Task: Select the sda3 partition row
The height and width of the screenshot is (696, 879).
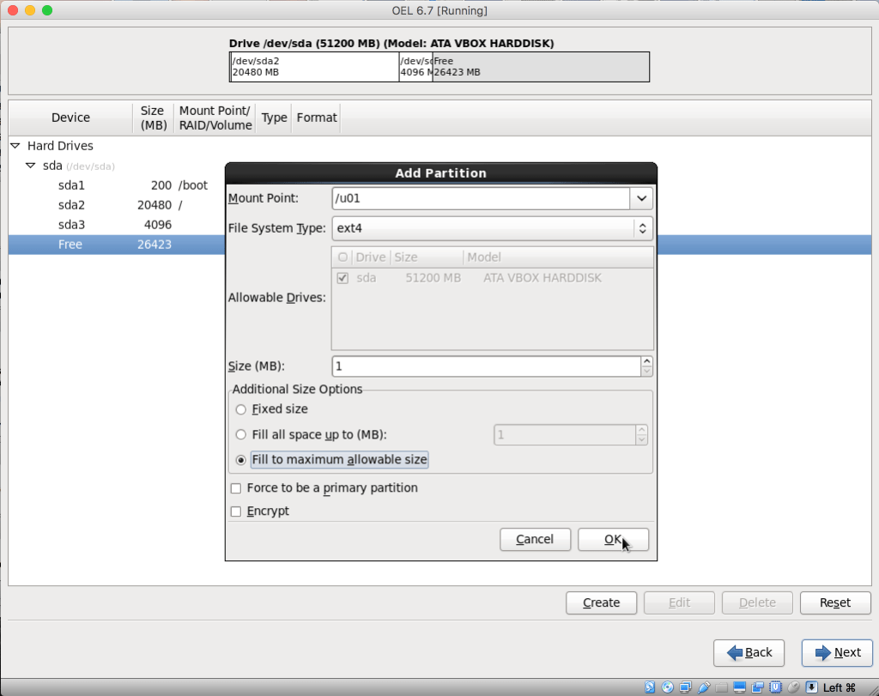Action: pyautogui.click(x=117, y=225)
